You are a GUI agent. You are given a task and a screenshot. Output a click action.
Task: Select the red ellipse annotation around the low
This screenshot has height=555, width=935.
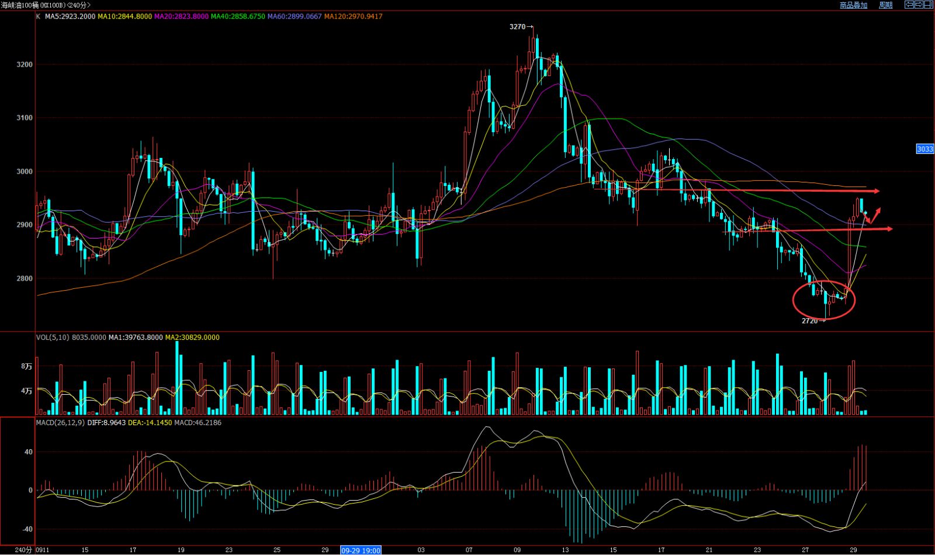tap(824, 300)
